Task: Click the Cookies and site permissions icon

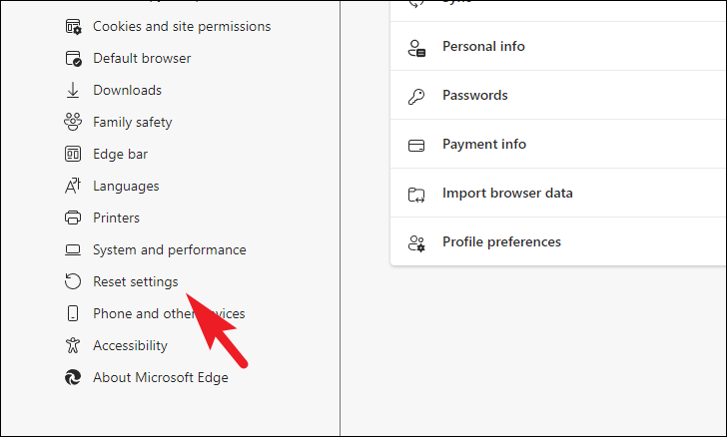Action: pos(73,26)
